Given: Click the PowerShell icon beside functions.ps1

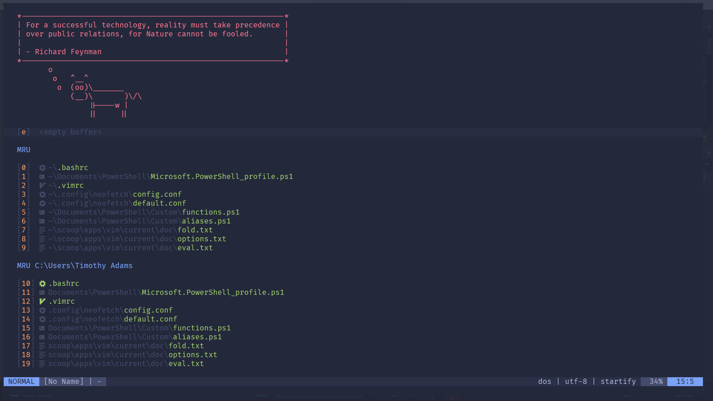Looking at the screenshot, I should 42,212.
